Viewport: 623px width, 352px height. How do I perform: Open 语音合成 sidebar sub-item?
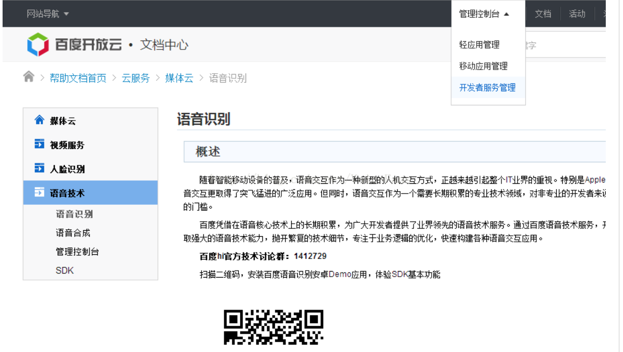73,233
